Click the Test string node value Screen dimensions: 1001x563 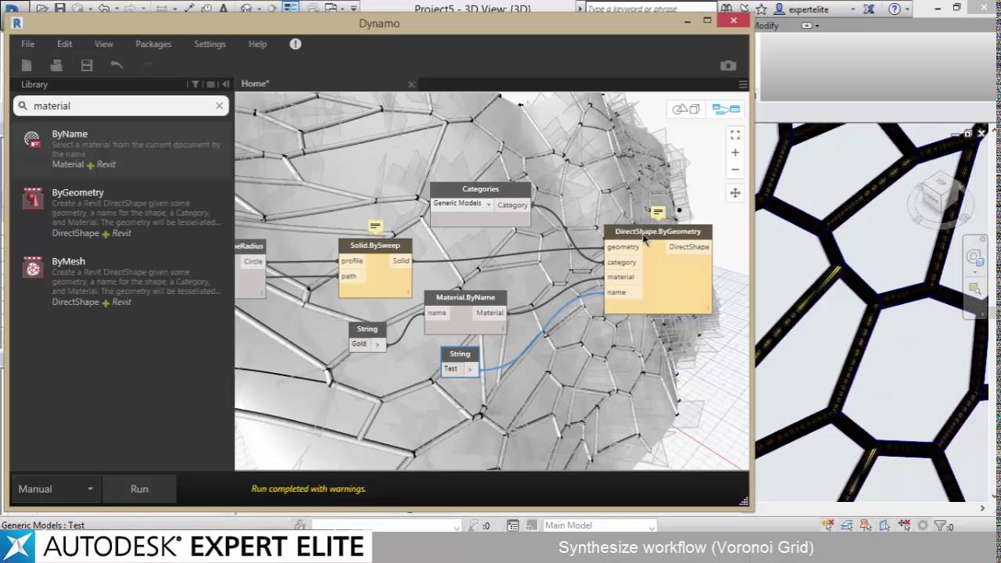tap(451, 369)
